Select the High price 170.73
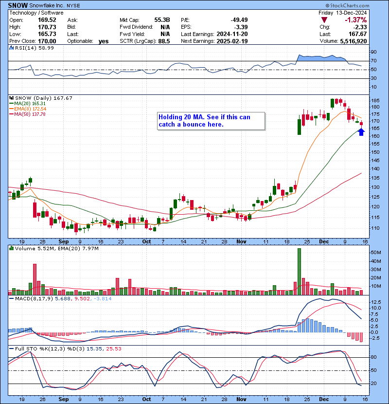This screenshot has height=404, width=389. (47, 27)
